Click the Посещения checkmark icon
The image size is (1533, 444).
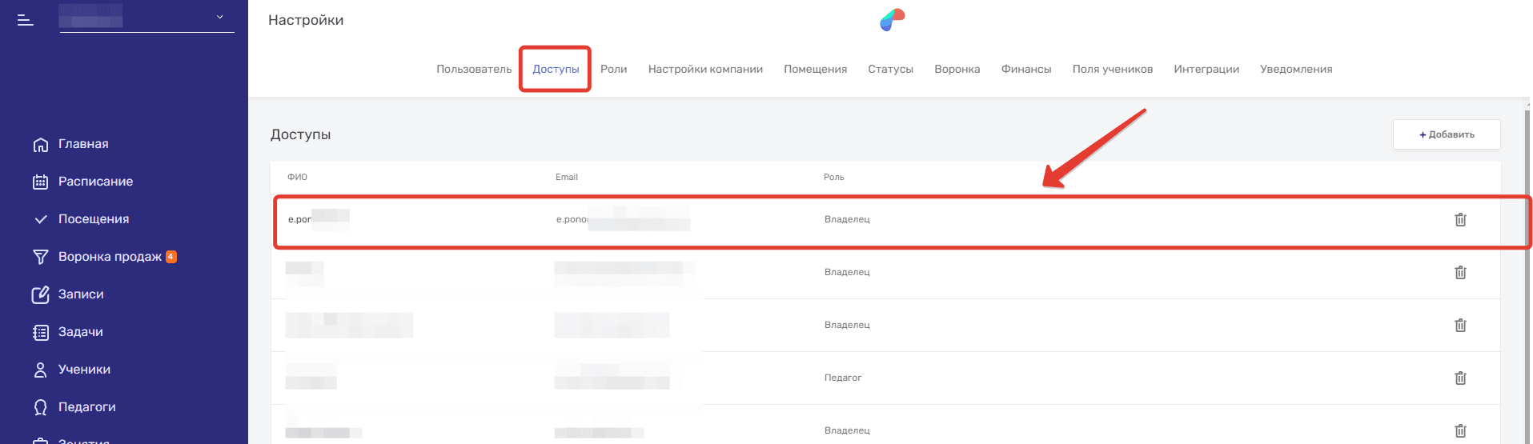click(41, 219)
